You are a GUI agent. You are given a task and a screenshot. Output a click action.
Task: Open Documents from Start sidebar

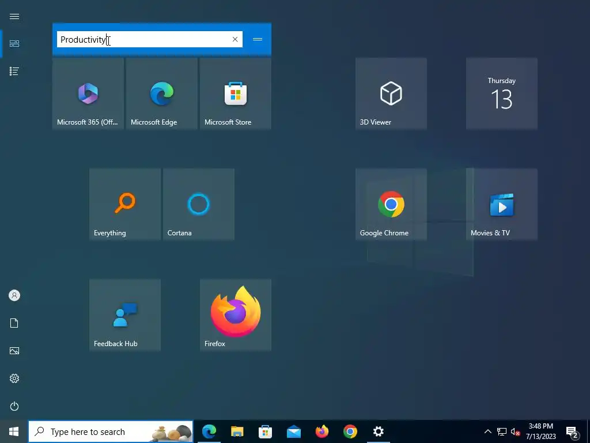click(x=14, y=323)
